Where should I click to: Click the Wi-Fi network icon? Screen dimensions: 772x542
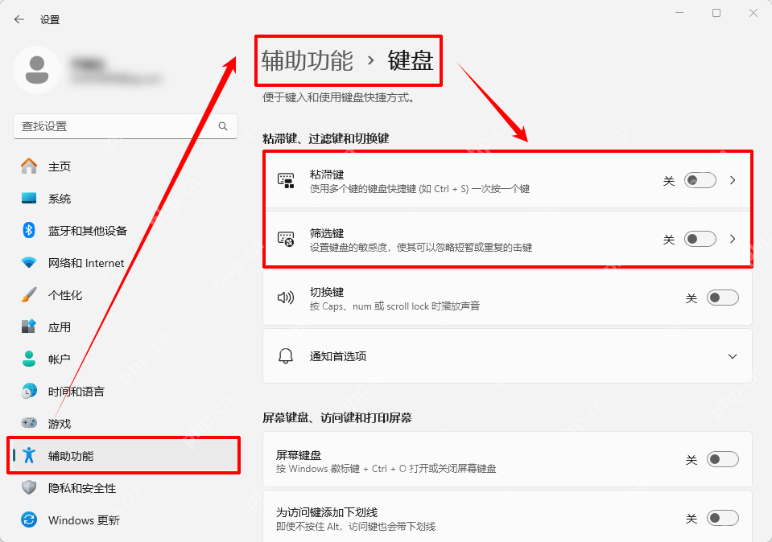29,263
